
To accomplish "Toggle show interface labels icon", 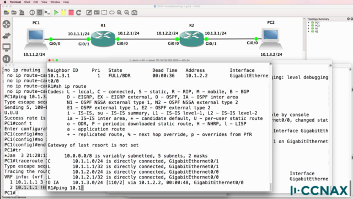I will 40,13.
